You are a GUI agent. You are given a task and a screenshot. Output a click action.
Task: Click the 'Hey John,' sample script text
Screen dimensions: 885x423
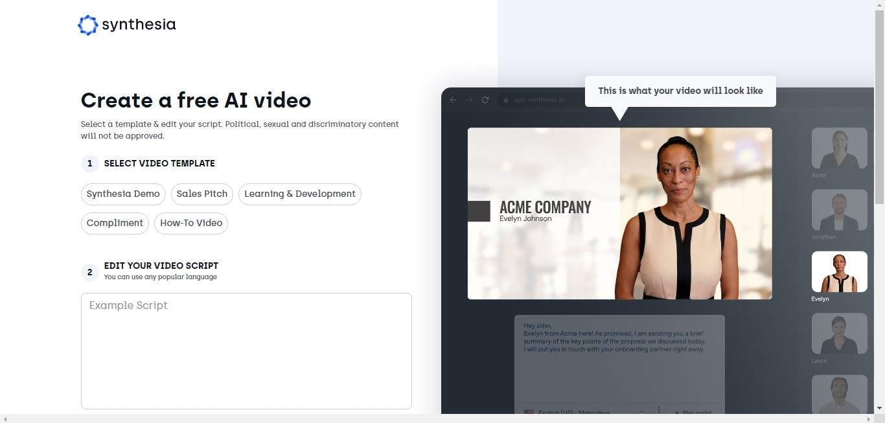click(538, 326)
